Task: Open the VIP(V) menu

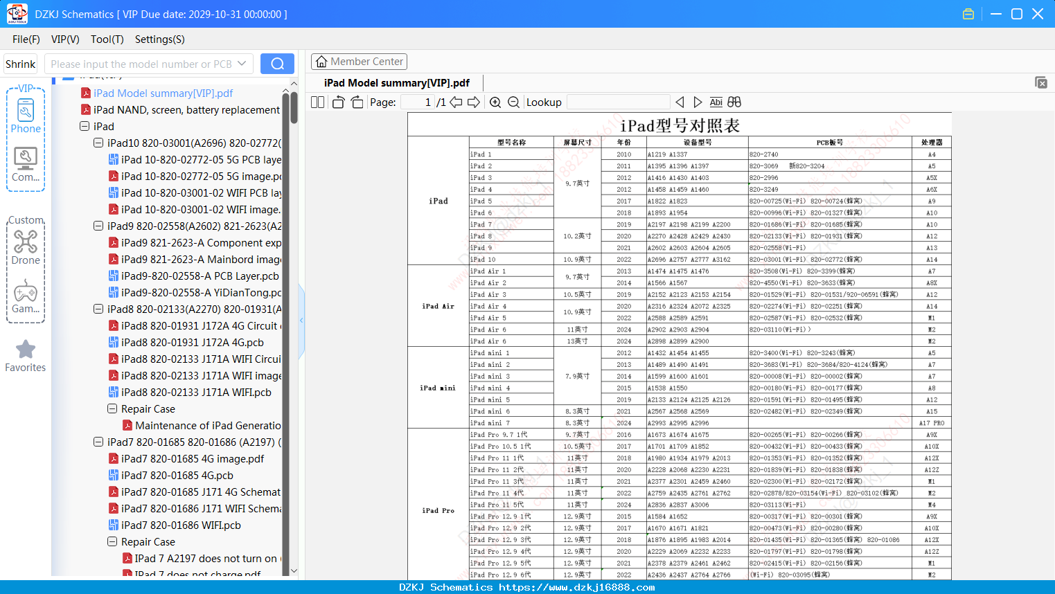Action: pos(65,39)
